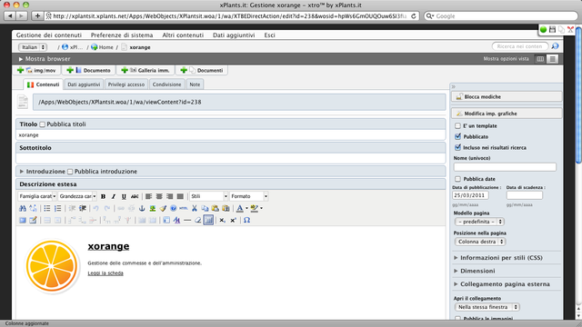Add Galleria imm. item

click(x=146, y=71)
